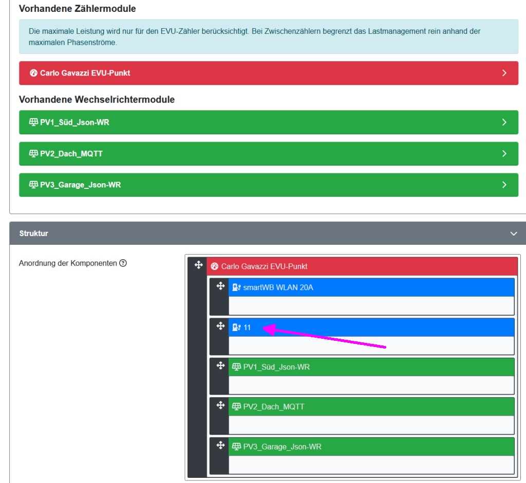This screenshot has width=526, height=483.
Task: Click the move handle of smartWB WLAN 20A
Action: coord(220,286)
